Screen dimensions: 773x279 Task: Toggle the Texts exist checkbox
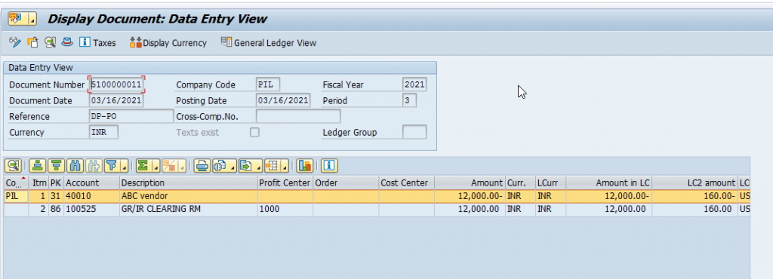click(x=254, y=133)
